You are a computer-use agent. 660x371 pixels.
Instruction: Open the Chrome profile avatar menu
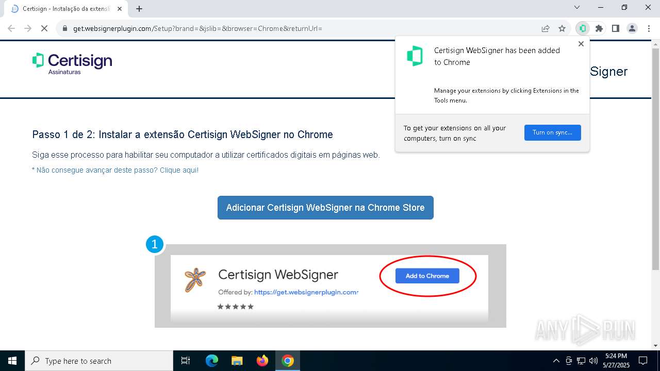pos(632,28)
